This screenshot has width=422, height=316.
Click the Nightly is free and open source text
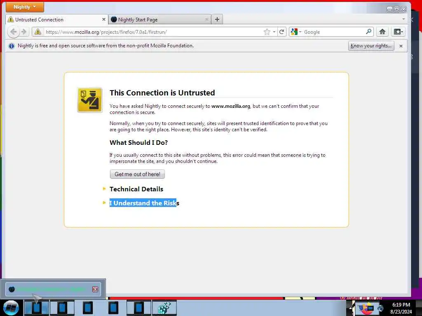click(x=105, y=46)
